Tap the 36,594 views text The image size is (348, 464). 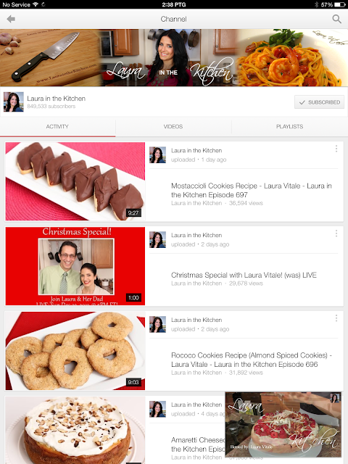pos(246,203)
